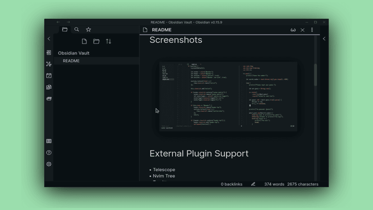The height and width of the screenshot is (210, 373).
Task: Select the README note in explorer
Action: (x=96, y=61)
